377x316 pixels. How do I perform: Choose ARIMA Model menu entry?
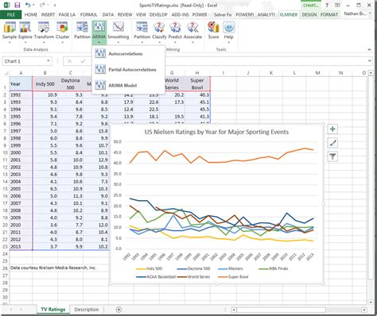coord(128,85)
